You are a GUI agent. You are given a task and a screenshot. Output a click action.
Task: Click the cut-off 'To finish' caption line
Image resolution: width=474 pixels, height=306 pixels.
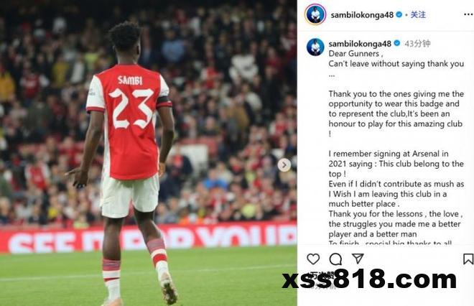(x=390, y=243)
